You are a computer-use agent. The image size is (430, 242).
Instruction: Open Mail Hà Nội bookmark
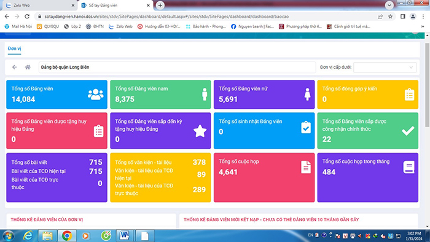(x=18, y=26)
